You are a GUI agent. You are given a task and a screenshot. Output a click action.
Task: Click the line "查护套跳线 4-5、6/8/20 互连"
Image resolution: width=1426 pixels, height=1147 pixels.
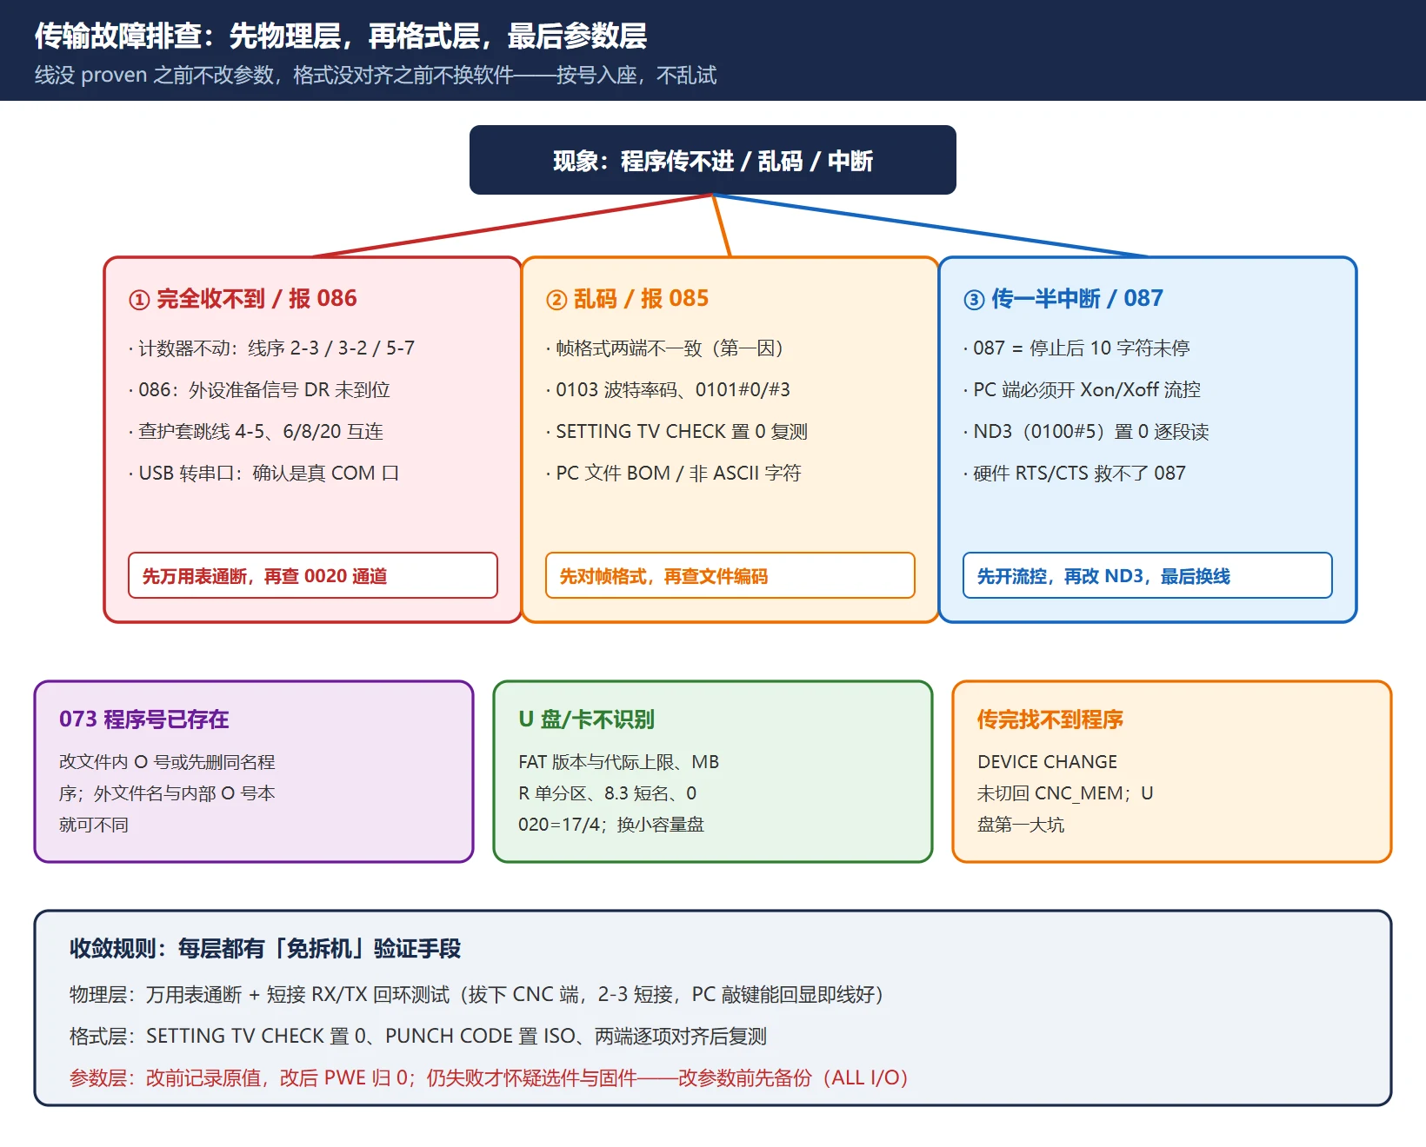(x=256, y=432)
